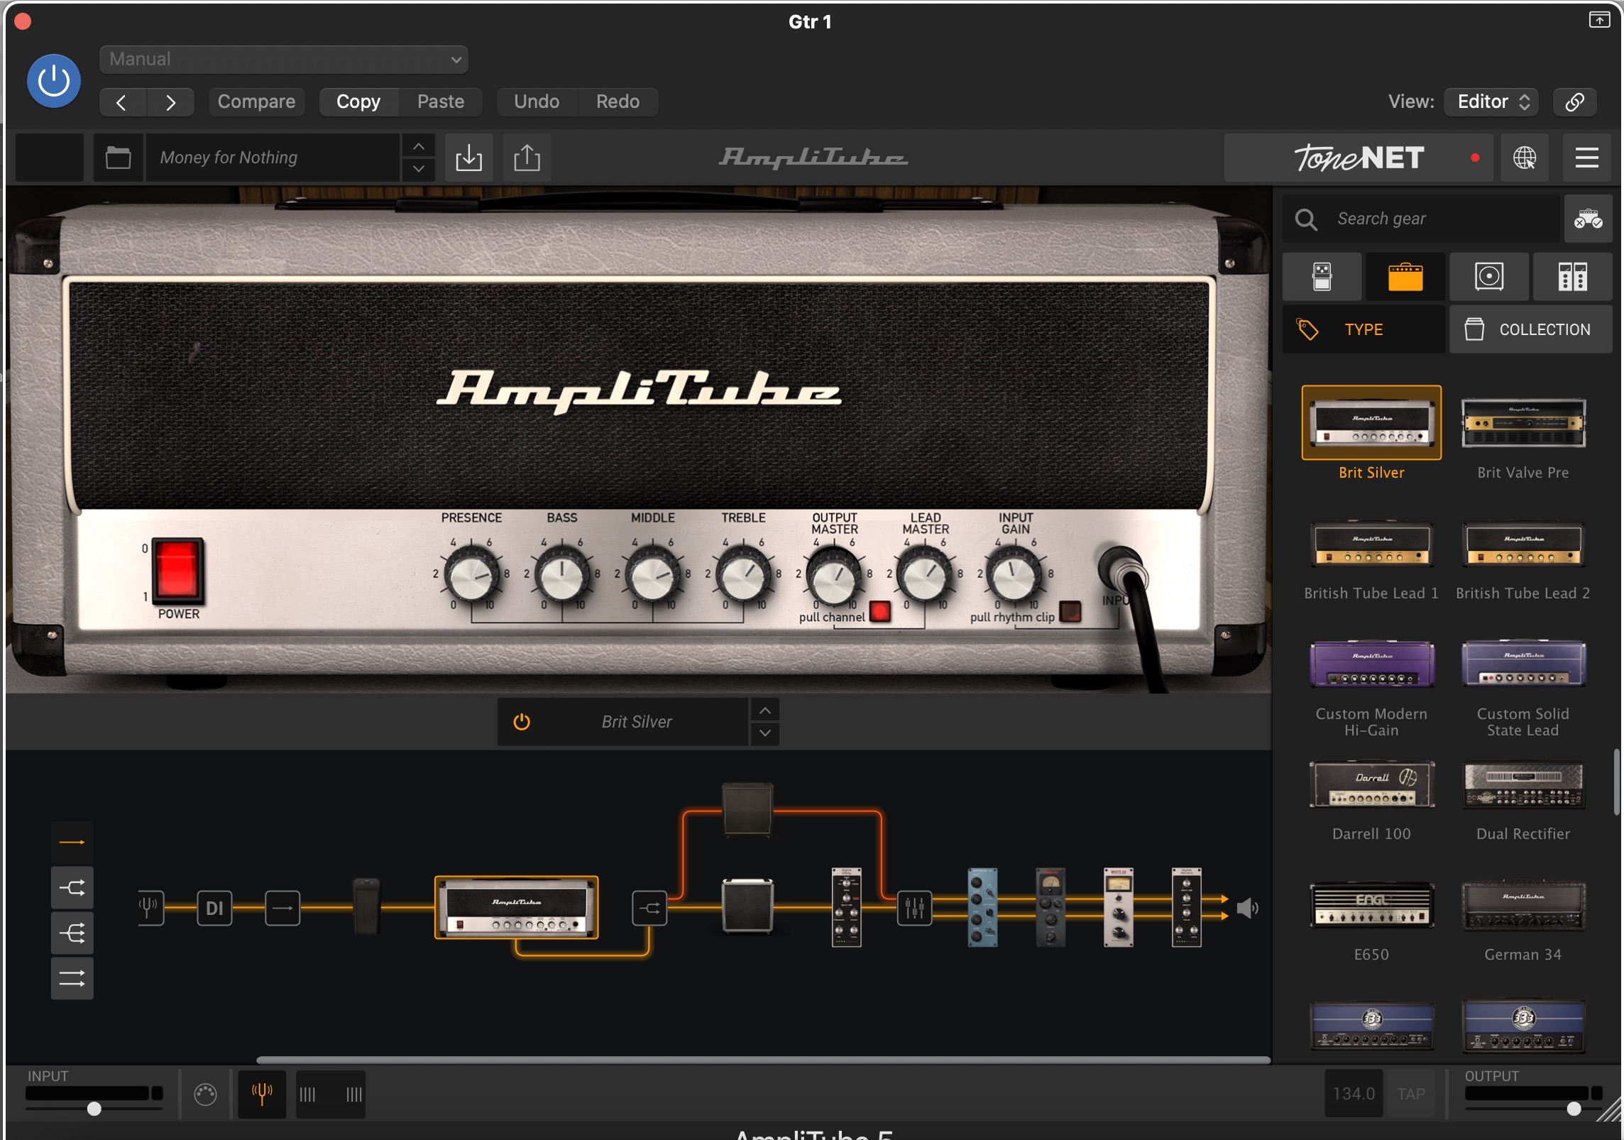
Task: Select the Custom Solid State Lead amp
Action: [x=1523, y=664]
